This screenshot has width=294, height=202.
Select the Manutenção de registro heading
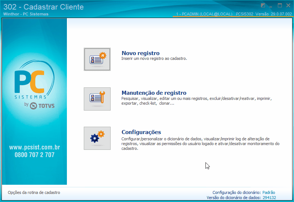tap(154, 93)
